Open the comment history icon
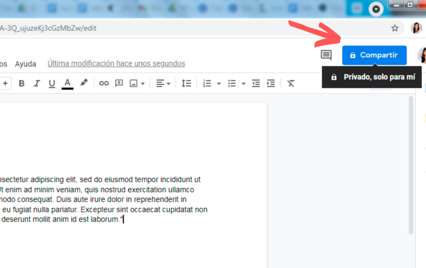This screenshot has width=426, height=268. [x=326, y=55]
